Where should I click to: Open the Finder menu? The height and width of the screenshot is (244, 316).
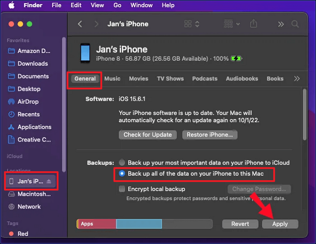click(x=33, y=5)
